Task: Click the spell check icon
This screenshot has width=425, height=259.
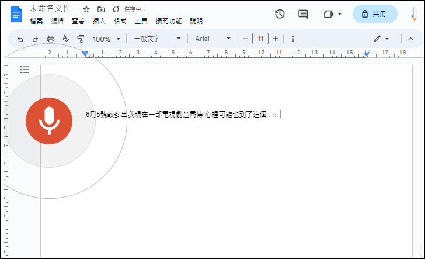Action: pyautogui.click(x=65, y=39)
